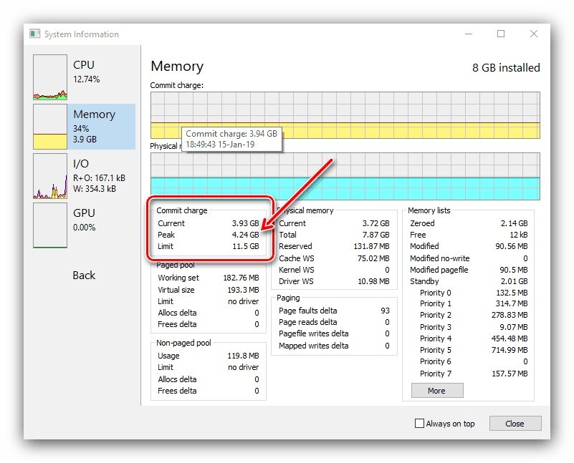Click the 8 GB installed label
This screenshot has height=463, width=574.
(x=506, y=67)
